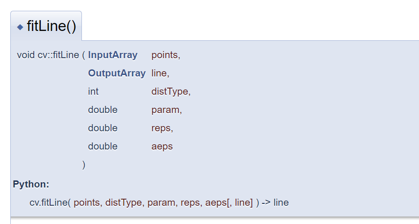Click the fitLine() heading title
Screen dimensions: 419x224
coord(51,26)
